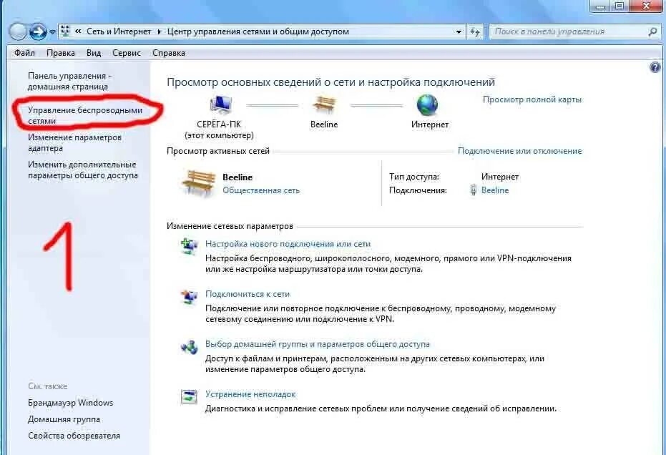Click Настройка нового подключения или сети
This screenshot has width=666, height=455.
click(288, 244)
